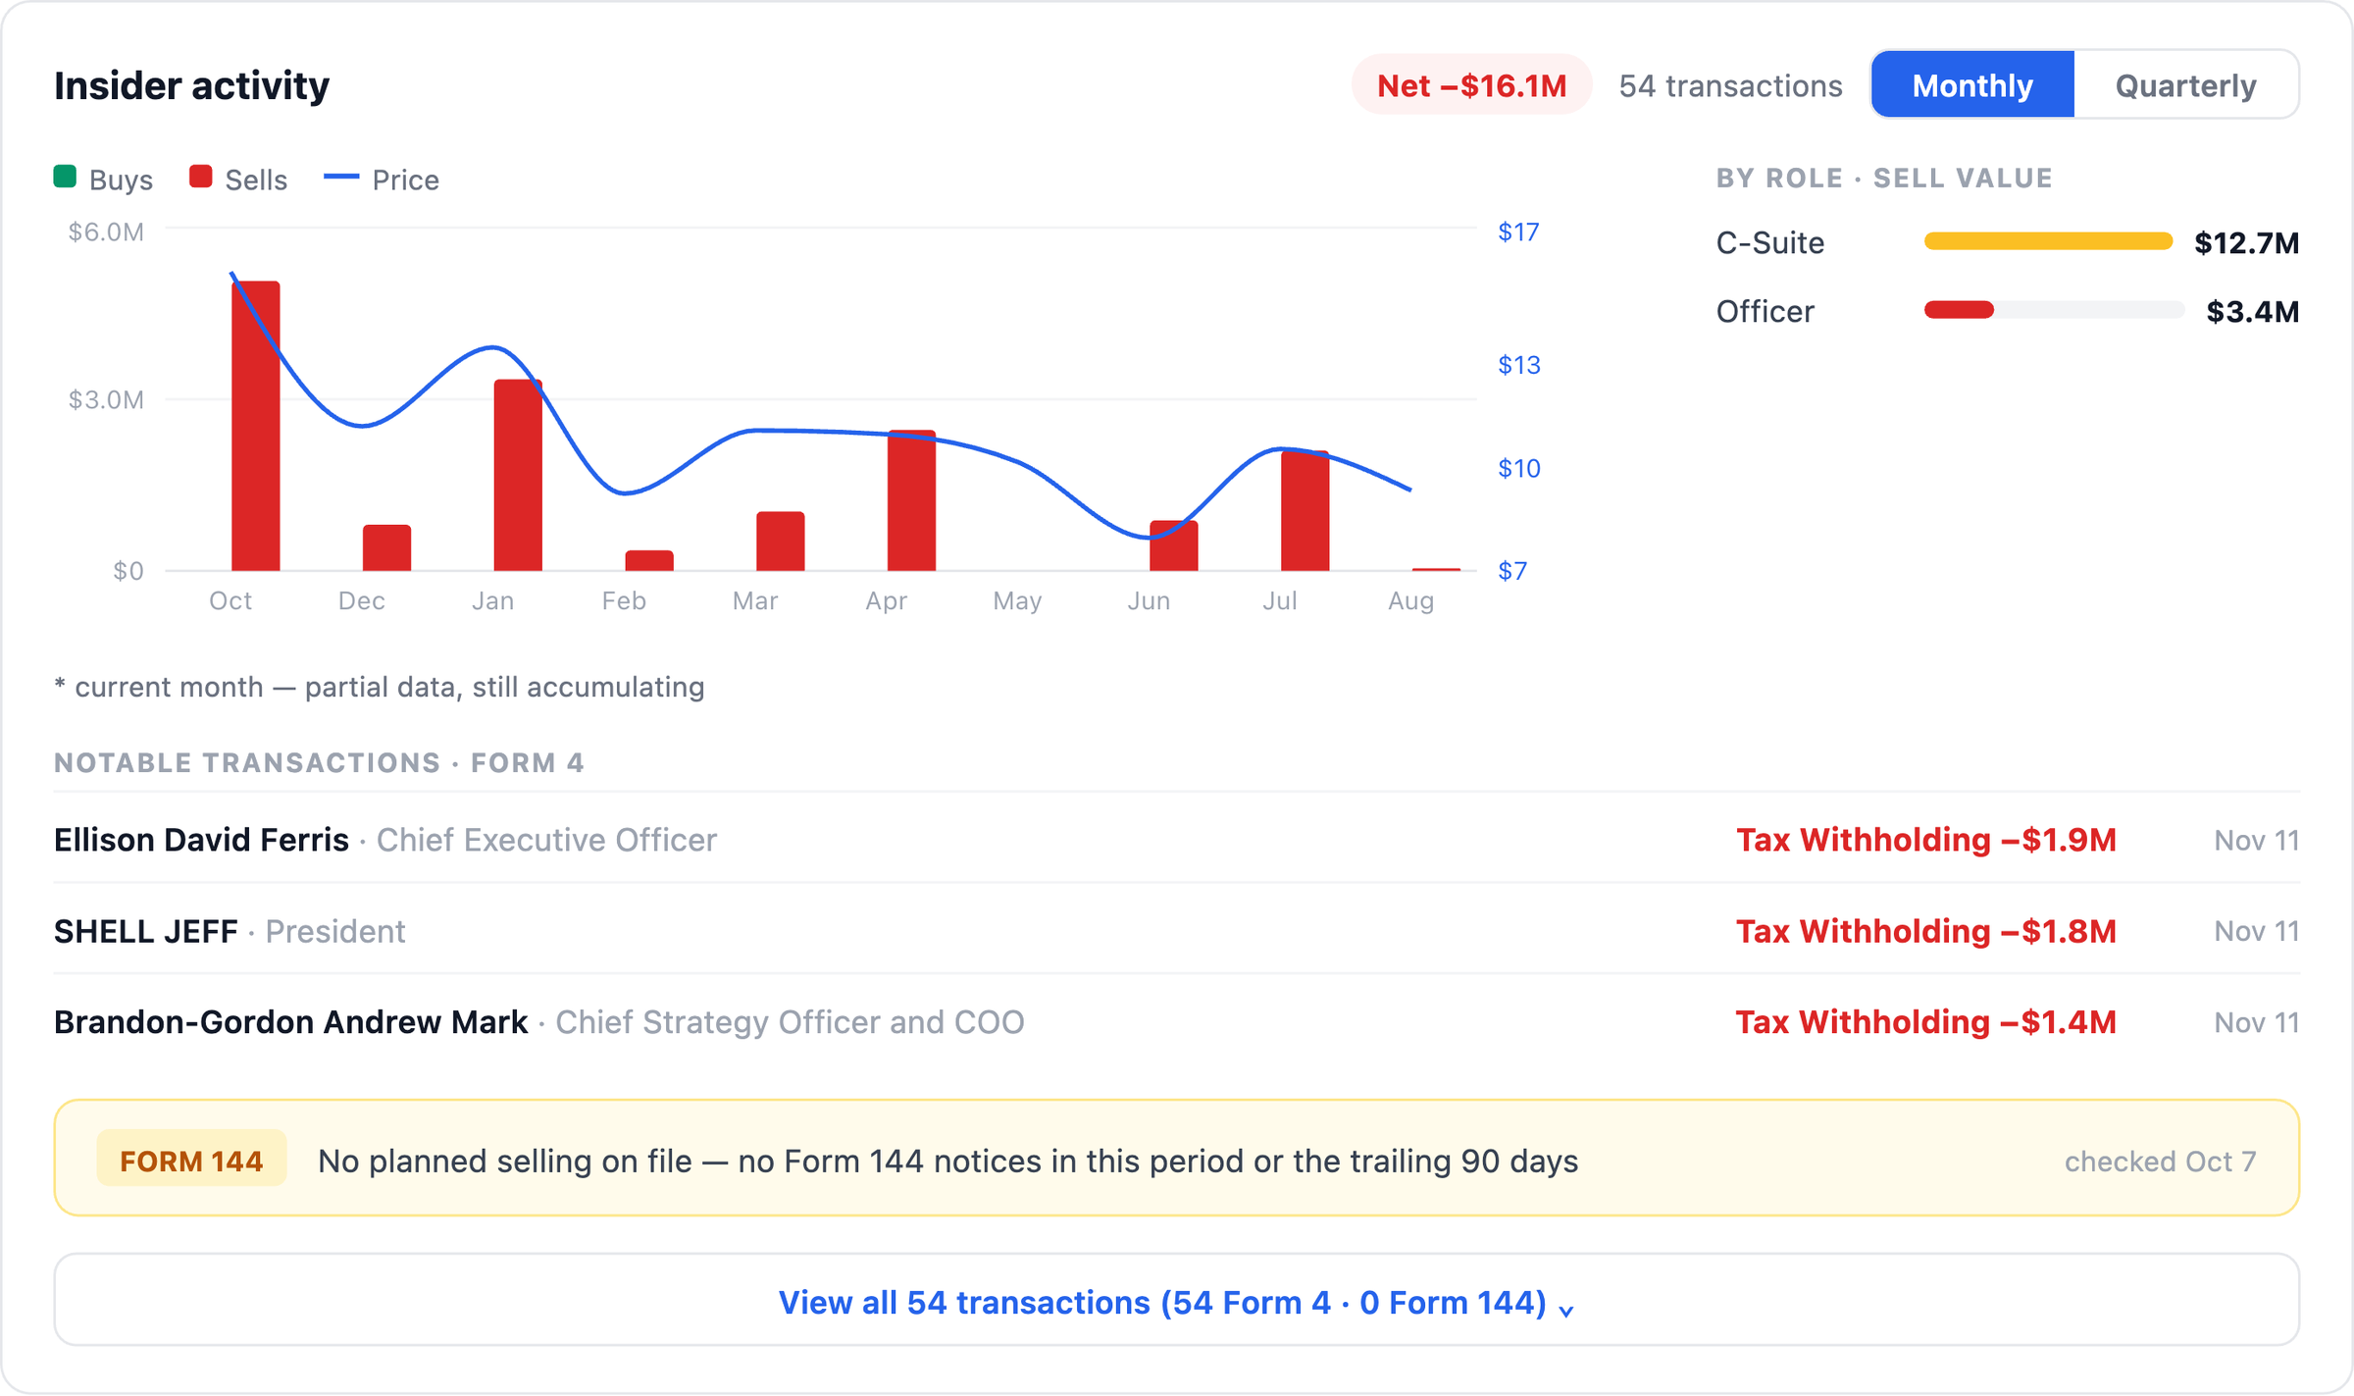Switch to the Quarterly view
The height and width of the screenshot is (1396, 2354).
pyautogui.click(x=2185, y=85)
